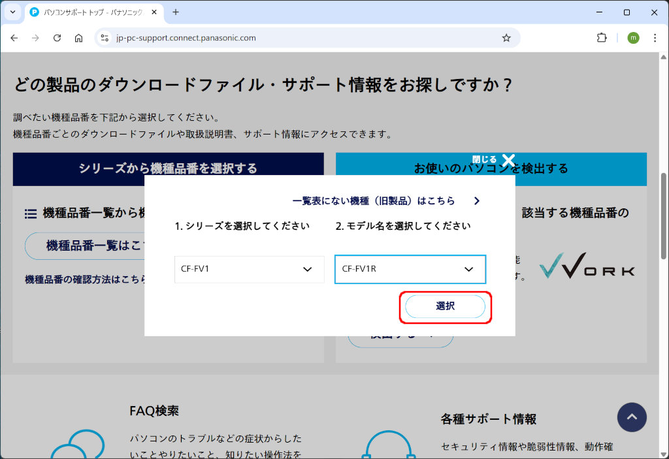Click the 選択 button in the dialog
Image resolution: width=669 pixels, height=459 pixels.
click(x=445, y=306)
